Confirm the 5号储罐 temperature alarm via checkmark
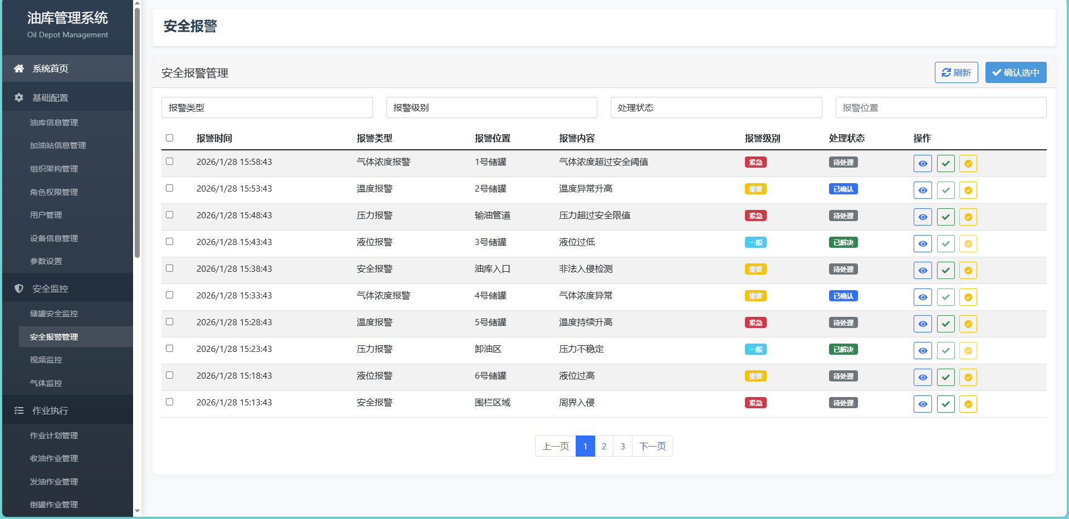This screenshot has width=1069, height=519. click(x=945, y=324)
